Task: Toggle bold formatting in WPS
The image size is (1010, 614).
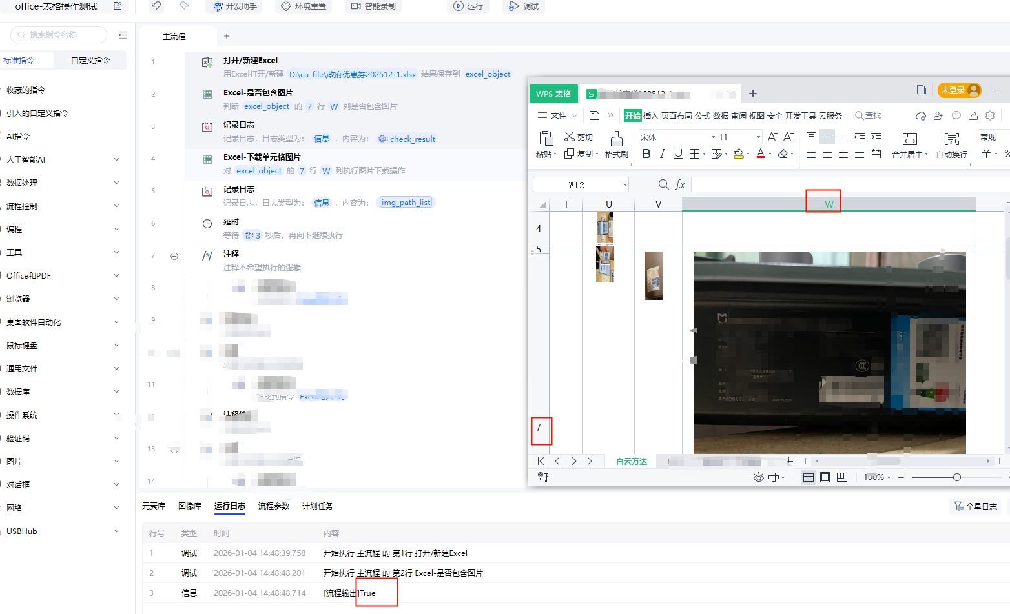Action: (x=646, y=153)
